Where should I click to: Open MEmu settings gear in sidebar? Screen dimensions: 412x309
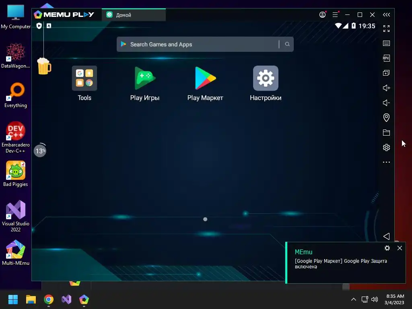tap(386, 147)
